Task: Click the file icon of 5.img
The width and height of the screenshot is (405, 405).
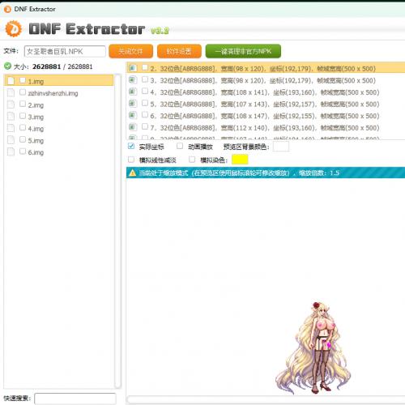Action: pos(11,140)
